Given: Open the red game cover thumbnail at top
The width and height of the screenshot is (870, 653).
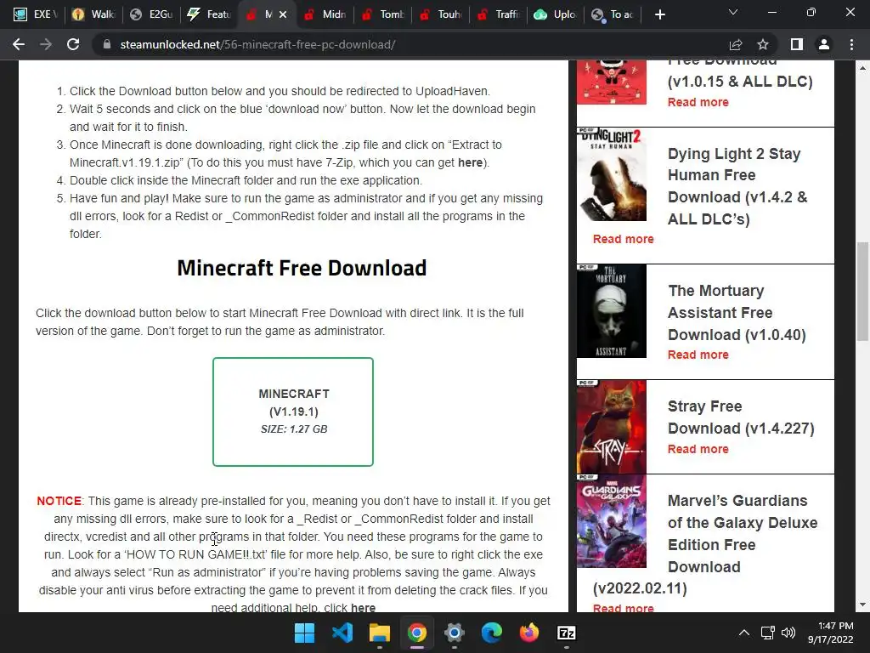Looking at the screenshot, I should [x=612, y=82].
